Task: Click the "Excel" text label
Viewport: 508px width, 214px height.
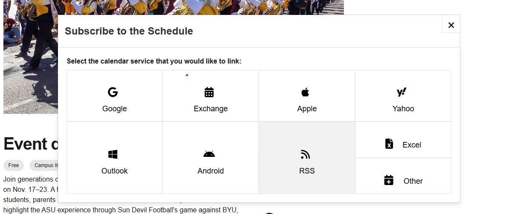Action: click(x=412, y=145)
